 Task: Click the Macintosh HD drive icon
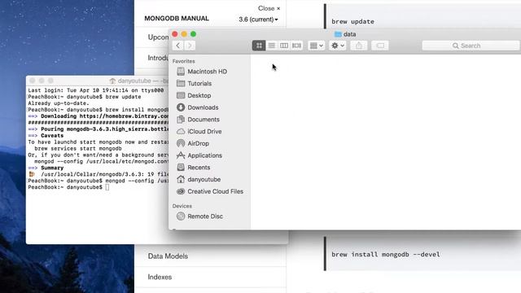[181, 72]
